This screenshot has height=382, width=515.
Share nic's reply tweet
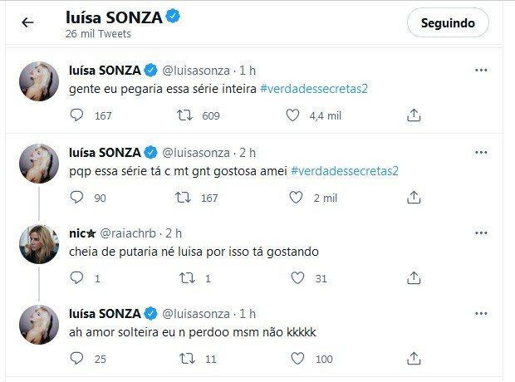click(414, 278)
